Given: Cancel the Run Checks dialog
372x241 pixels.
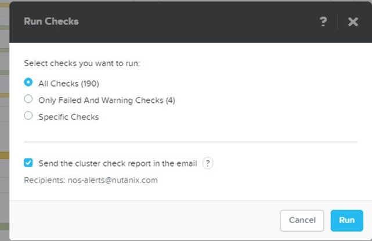Looking at the screenshot, I should coord(302,220).
